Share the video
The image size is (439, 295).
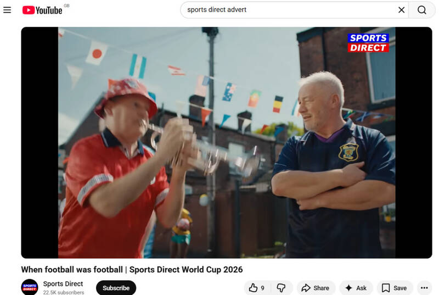(x=316, y=288)
